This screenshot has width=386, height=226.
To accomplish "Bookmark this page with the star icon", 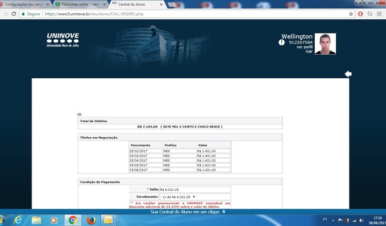I will coord(351,14).
